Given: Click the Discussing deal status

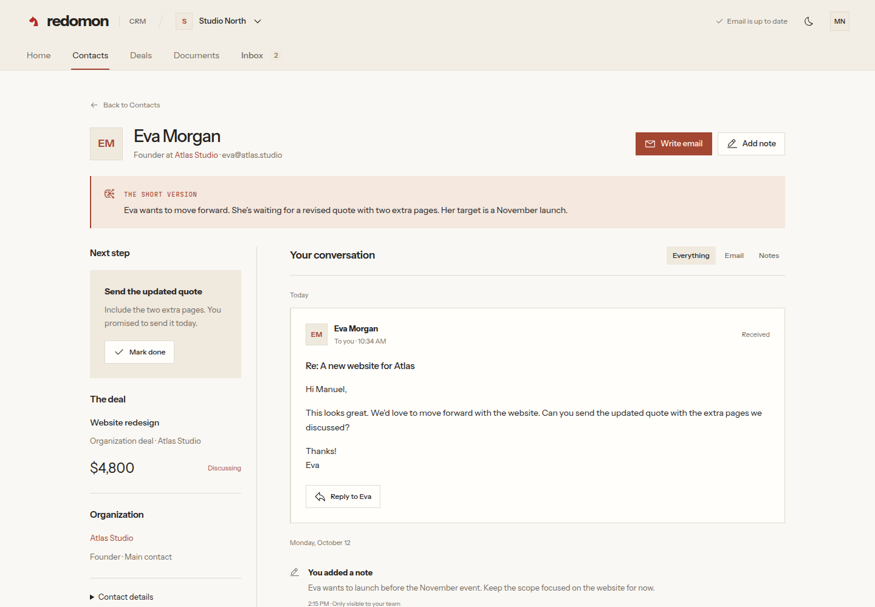Looking at the screenshot, I should [224, 468].
